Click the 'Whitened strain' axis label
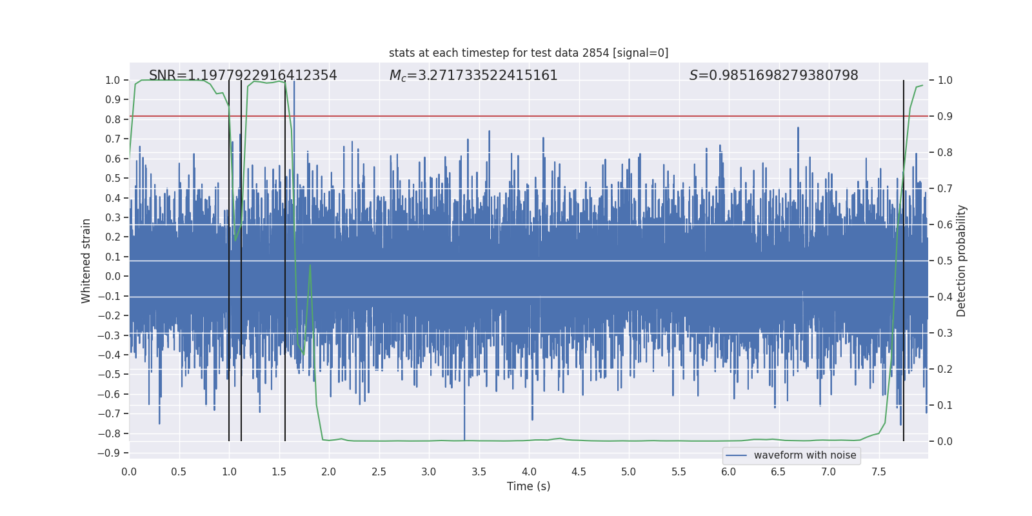 (x=86, y=261)
